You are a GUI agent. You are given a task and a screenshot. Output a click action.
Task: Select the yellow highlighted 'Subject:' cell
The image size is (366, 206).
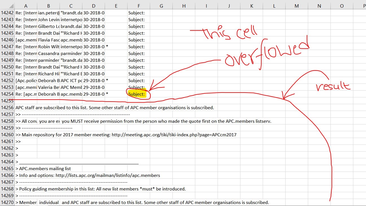(139, 94)
